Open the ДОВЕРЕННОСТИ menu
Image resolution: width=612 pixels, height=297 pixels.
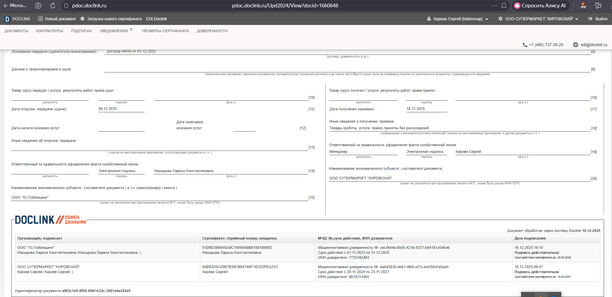coord(212,31)
